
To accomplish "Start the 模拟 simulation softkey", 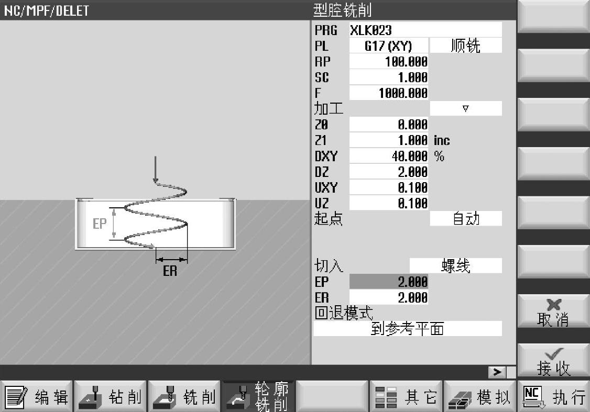I will (480, 397).
